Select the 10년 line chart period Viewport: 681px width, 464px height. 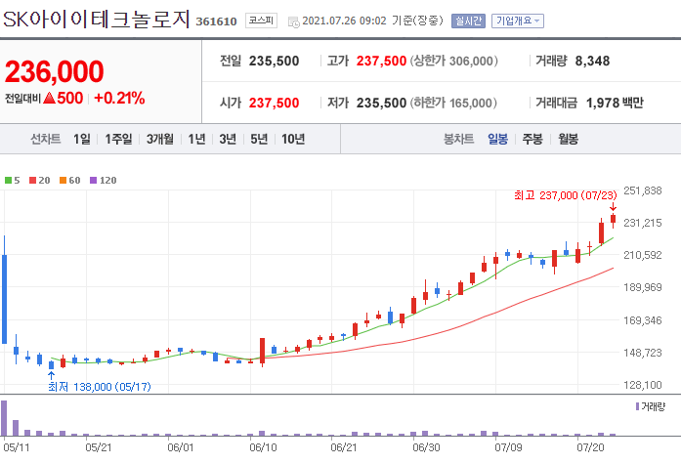tap(293, 139)
